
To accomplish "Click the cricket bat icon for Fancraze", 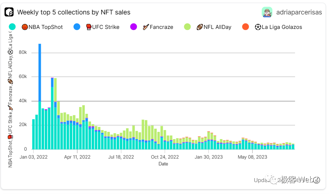I will click(x=146, y=27).
